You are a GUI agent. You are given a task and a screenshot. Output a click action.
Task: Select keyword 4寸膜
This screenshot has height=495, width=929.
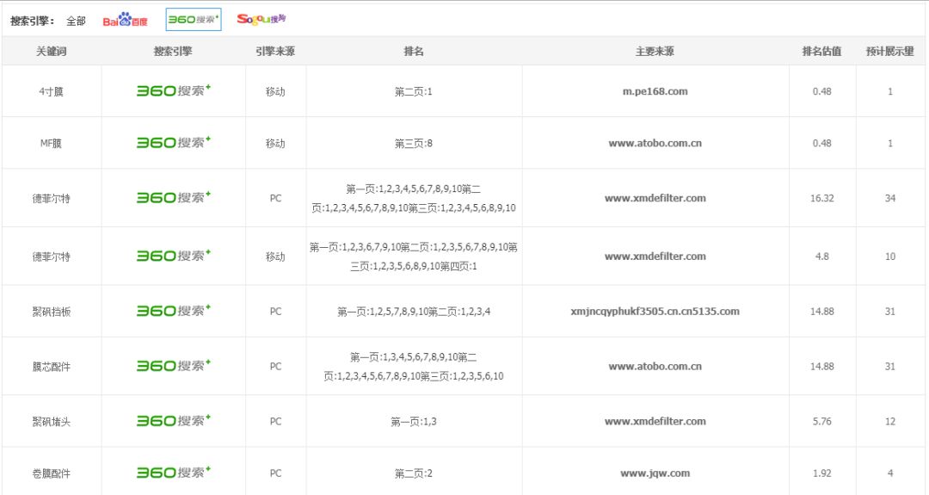pyautogui.click(x=51, y=91)
